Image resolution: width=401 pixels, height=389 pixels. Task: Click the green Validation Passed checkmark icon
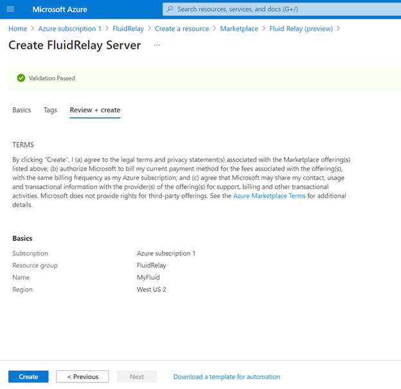tap(21, 78)
